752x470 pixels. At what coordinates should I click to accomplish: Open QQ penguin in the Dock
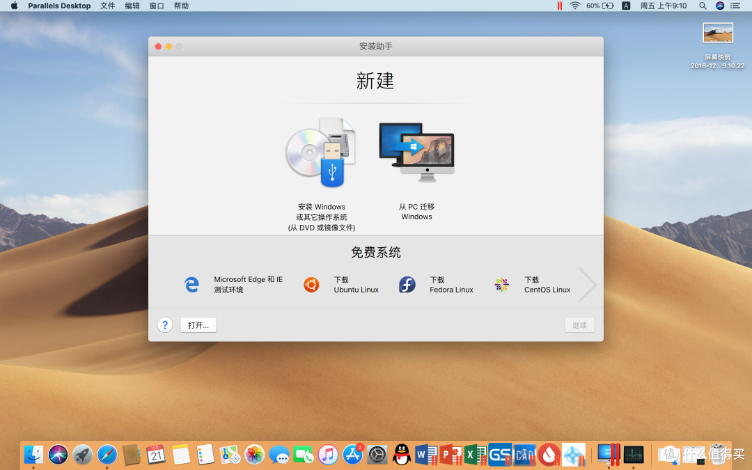click(x=402, y=454)
